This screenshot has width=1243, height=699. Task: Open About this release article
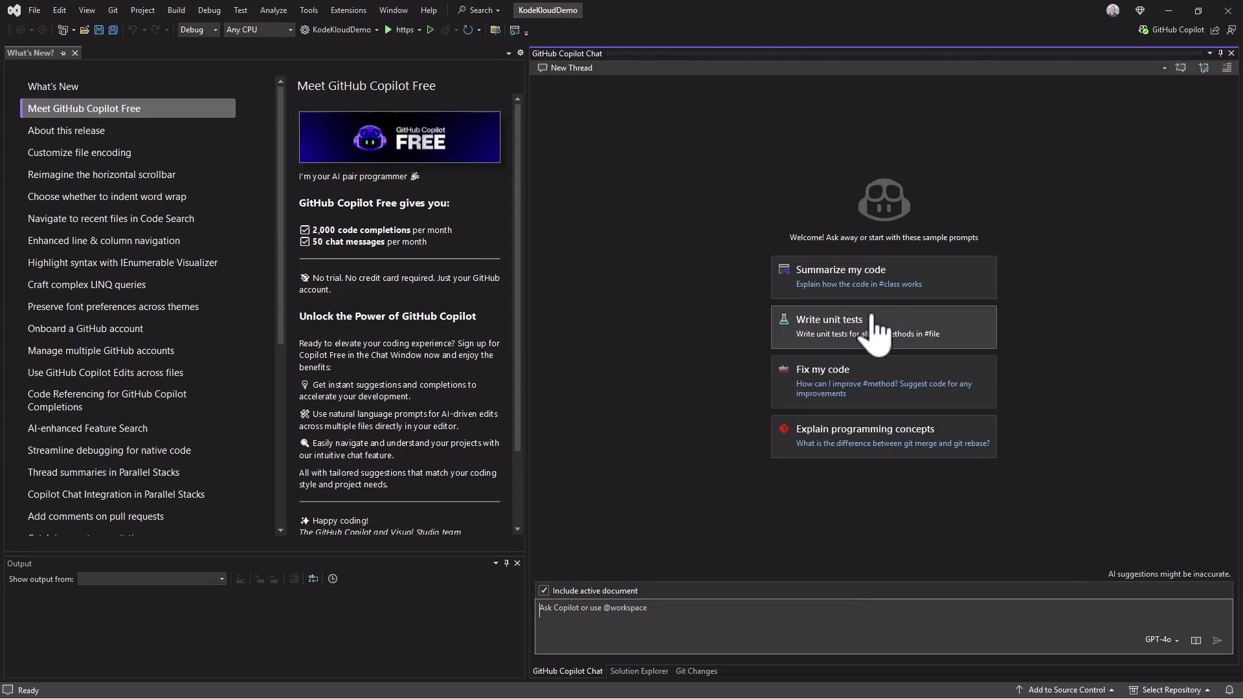click(66, 131)
